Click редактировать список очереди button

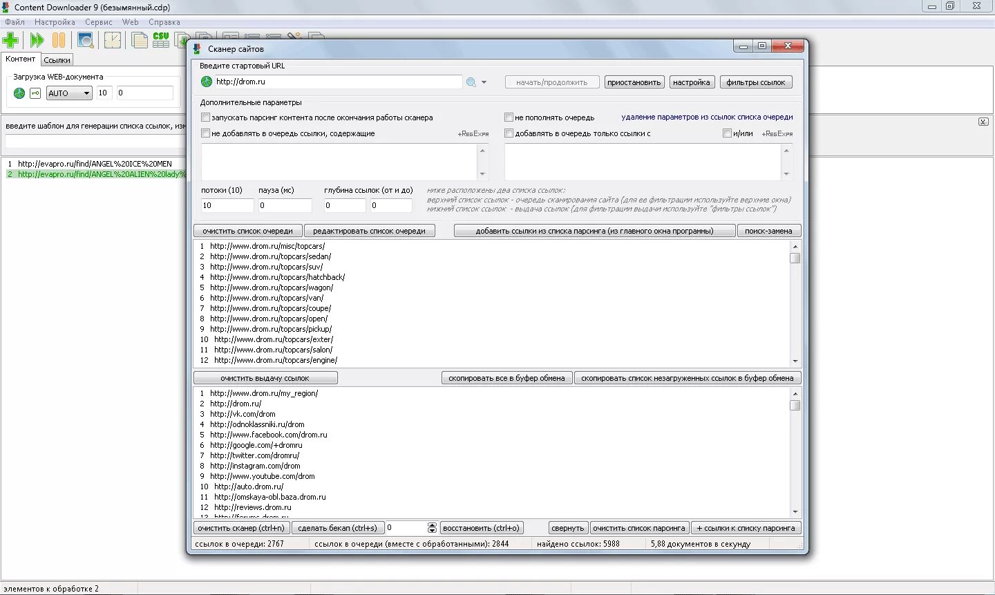pyautogui.click(x=370, y=231)
